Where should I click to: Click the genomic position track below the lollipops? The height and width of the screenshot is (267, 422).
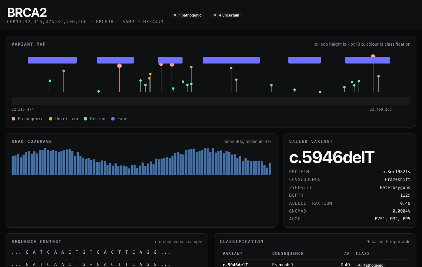211,101
